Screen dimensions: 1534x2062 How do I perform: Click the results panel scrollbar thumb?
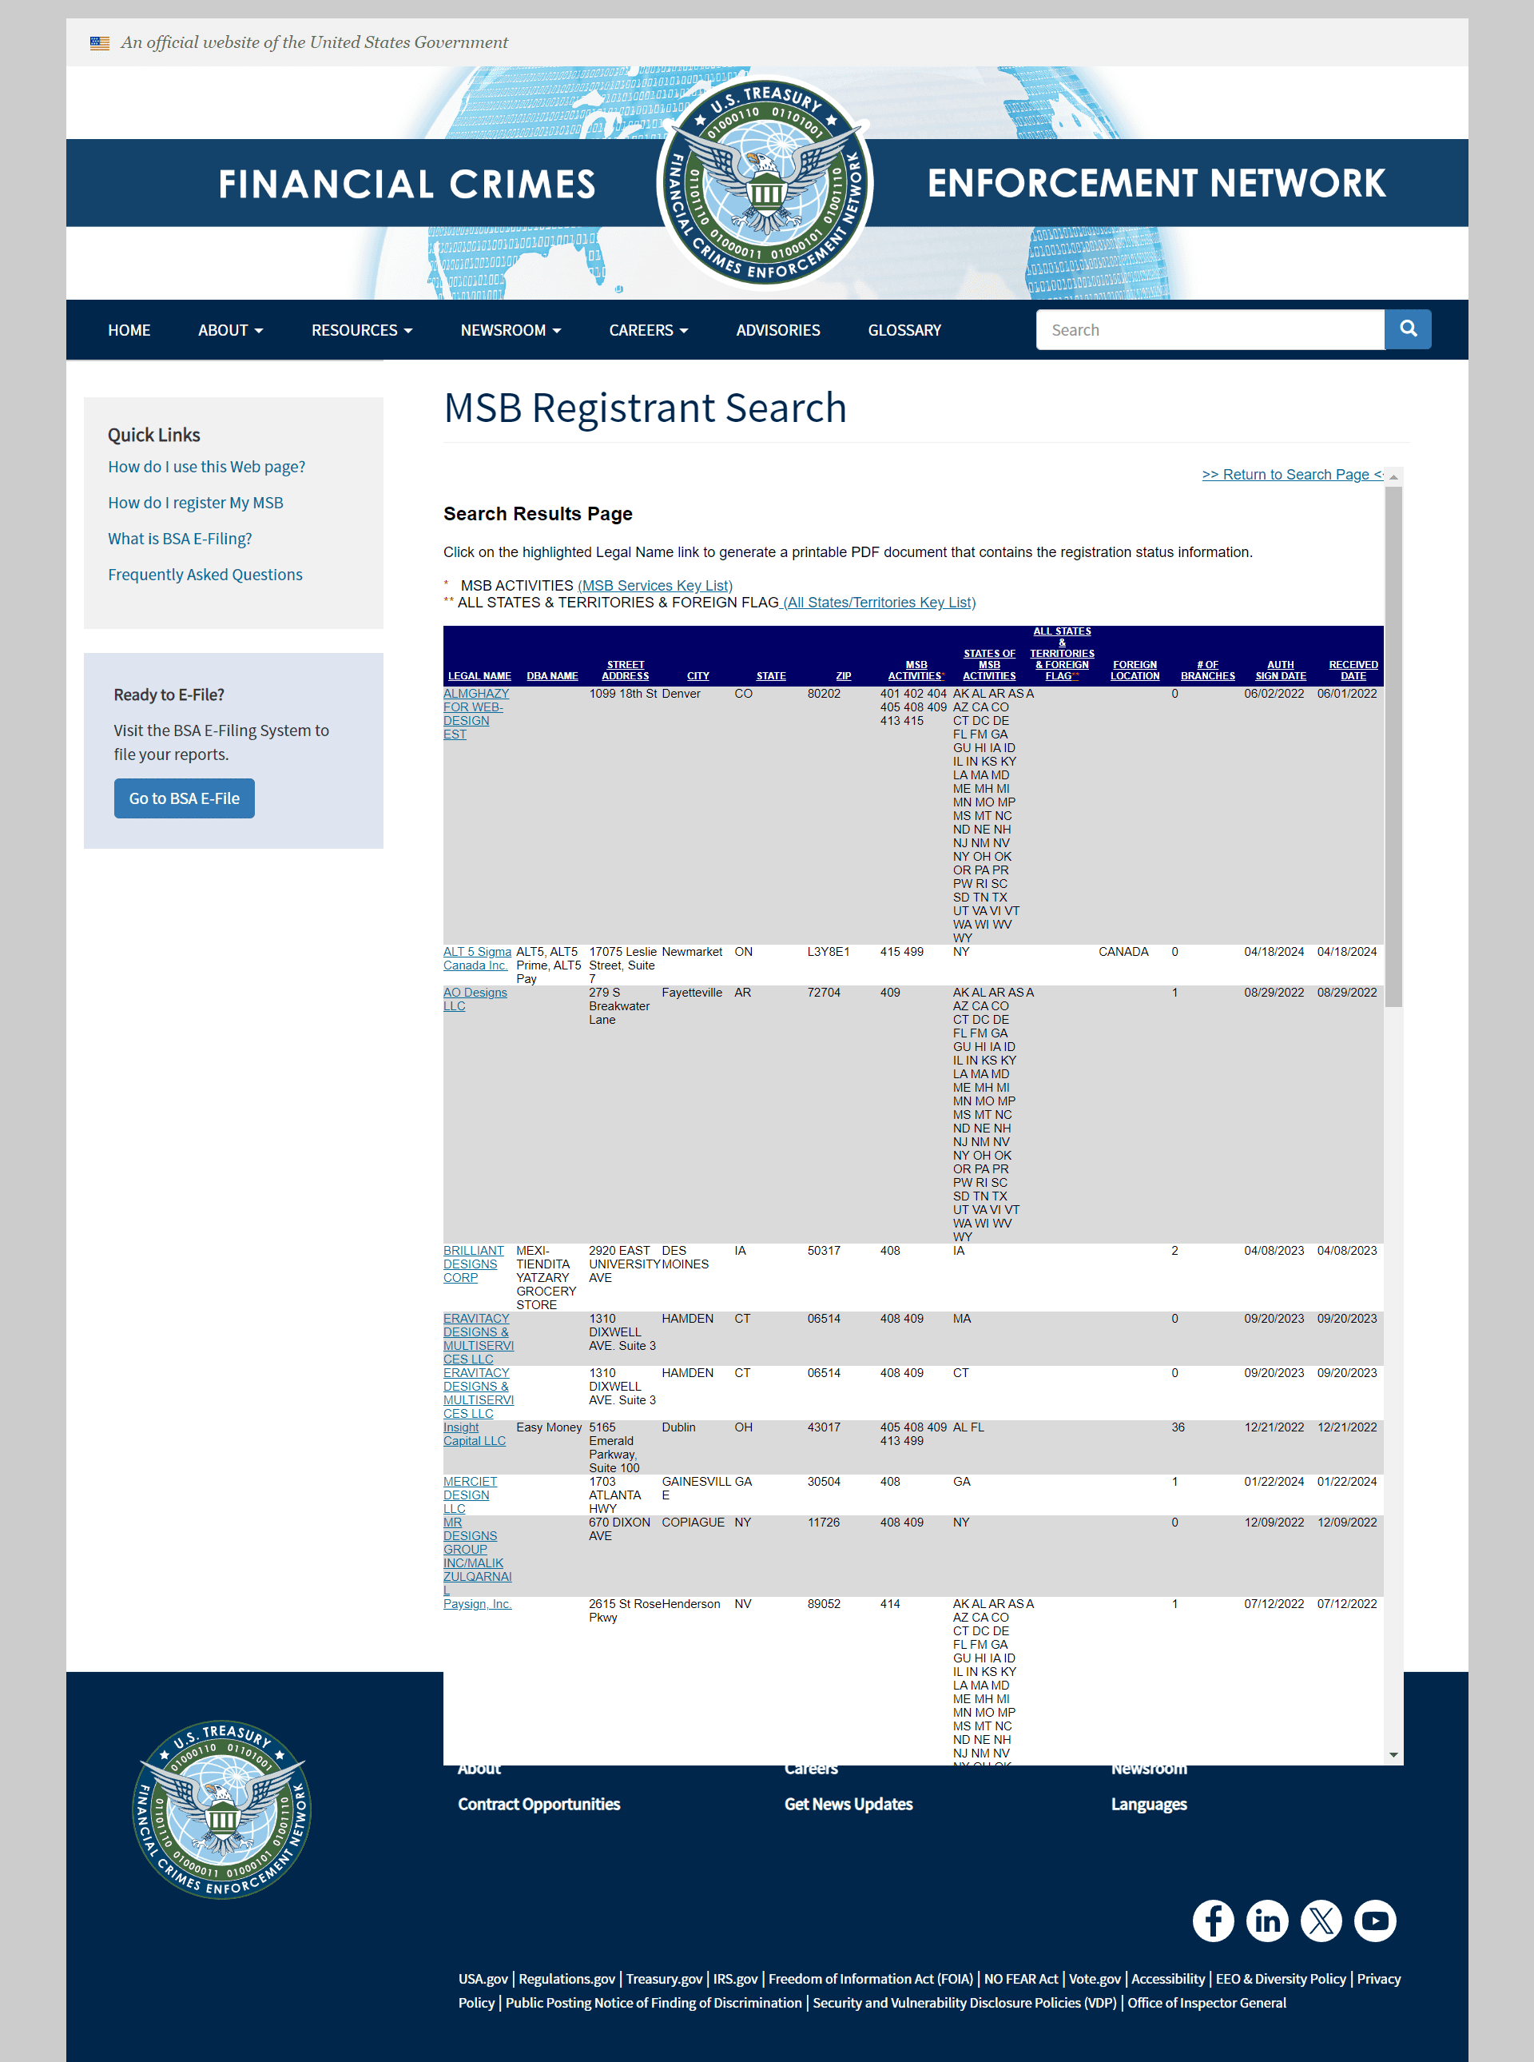coord(1393,746)
